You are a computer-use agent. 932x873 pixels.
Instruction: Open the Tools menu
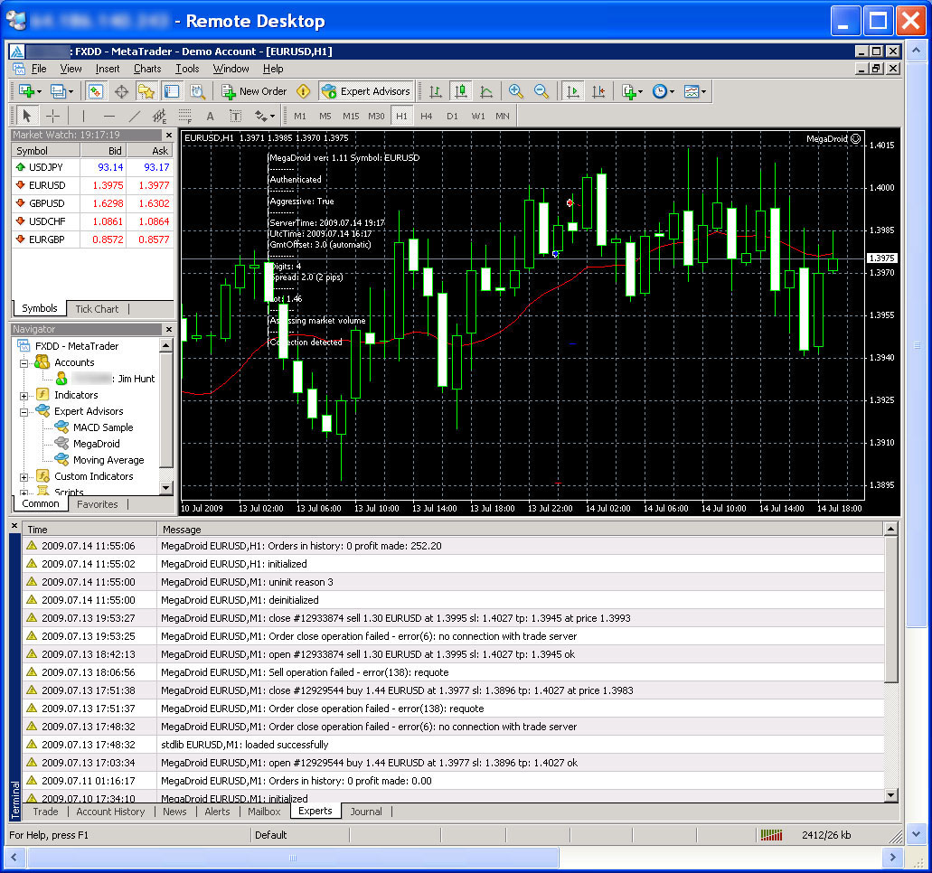[187, 69]
